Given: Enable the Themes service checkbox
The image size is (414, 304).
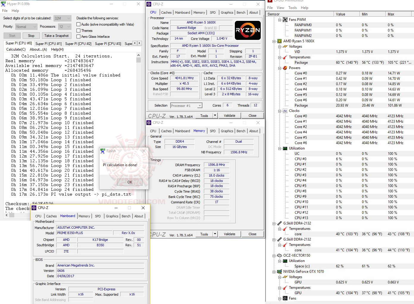Looking at the screenshot, I should (79, 30).
